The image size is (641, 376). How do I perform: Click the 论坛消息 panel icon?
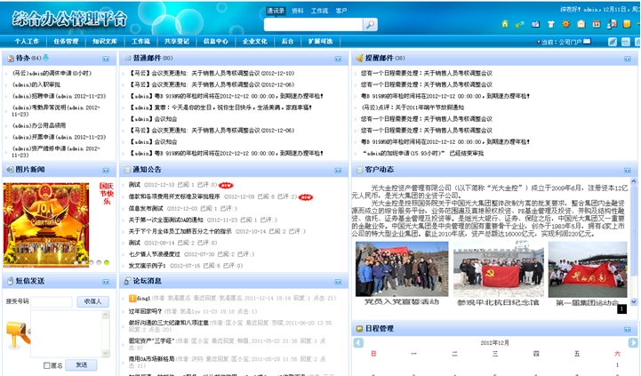[x=127, y=281]
